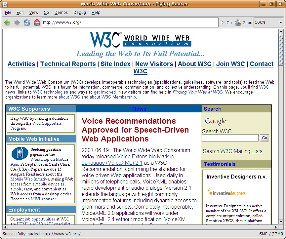Open the Join W3C link
The height and width of the screenshot is (239, 286).
(230, 64)
